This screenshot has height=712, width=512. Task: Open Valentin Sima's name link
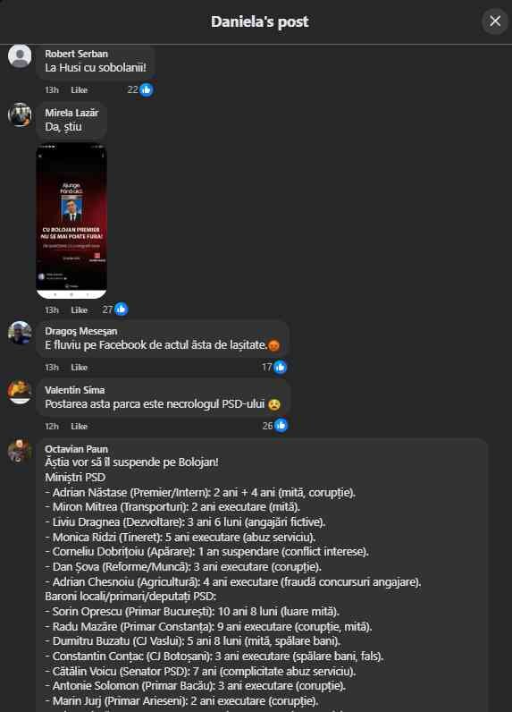pyautogui.click(x=75, y=390)
